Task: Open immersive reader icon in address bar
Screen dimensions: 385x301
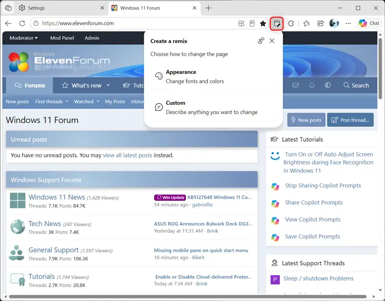Action: [x=252, y=23]
